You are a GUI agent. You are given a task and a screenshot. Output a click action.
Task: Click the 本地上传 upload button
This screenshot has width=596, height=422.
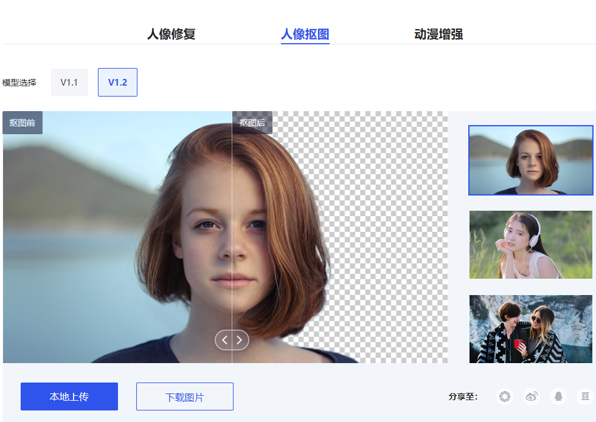coord(69,396)
